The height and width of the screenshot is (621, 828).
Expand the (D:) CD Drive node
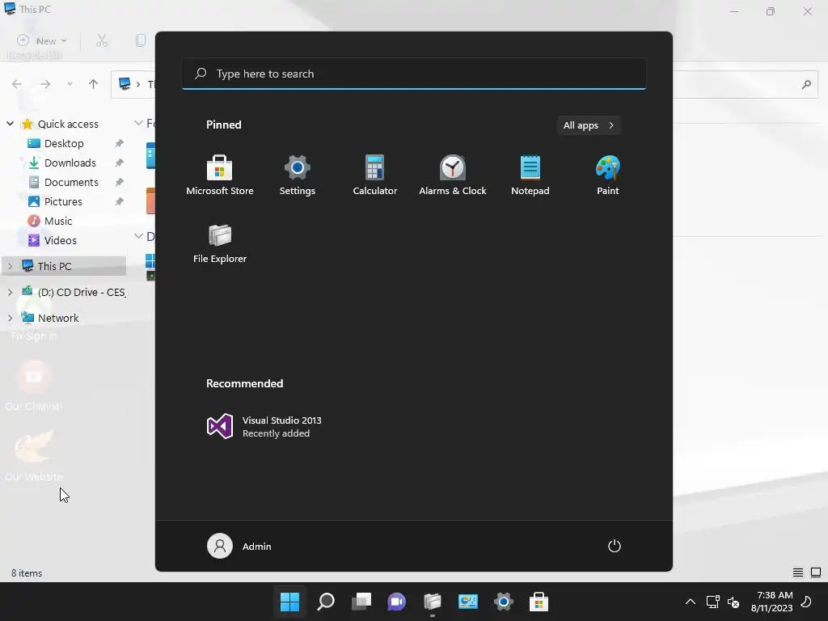point(10,292)
